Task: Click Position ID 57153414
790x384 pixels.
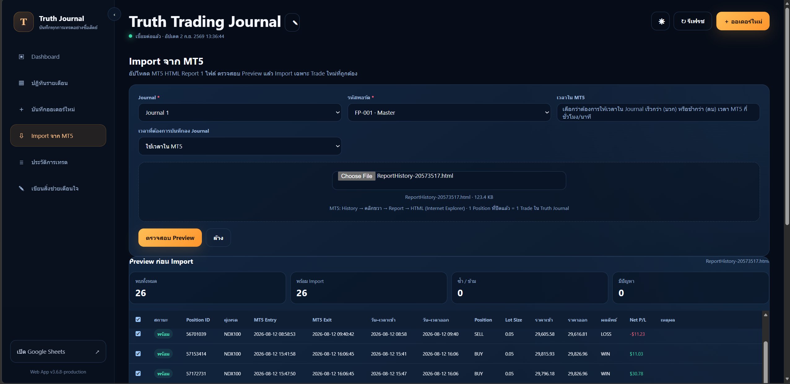Action: pos(196,354)
